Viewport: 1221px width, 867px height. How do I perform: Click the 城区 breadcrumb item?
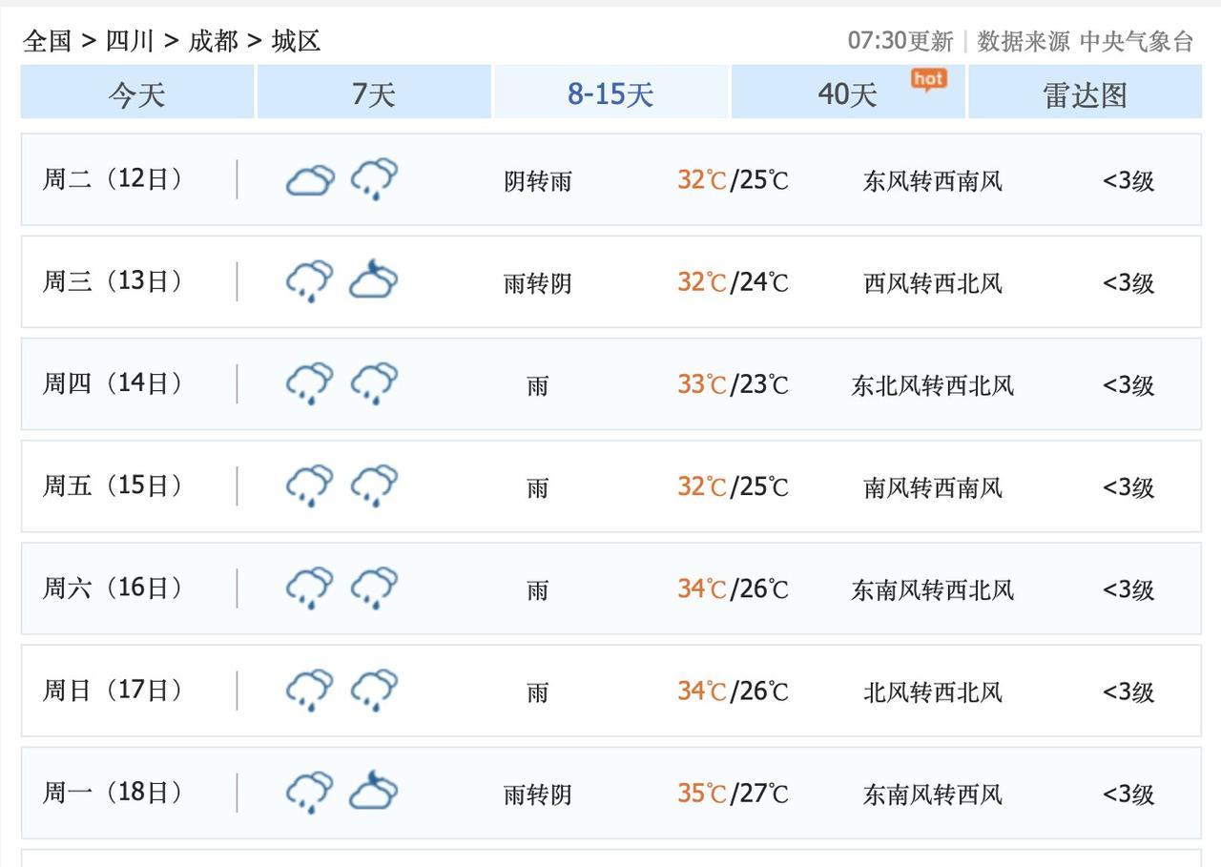(x=296, y=41)
